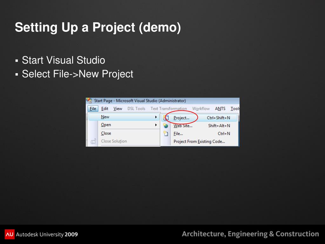Open the ANTS menu

(x=220, y=108)
